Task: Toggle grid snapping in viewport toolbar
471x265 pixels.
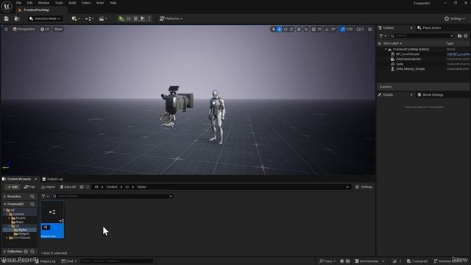Action: (x=314, y=29)
